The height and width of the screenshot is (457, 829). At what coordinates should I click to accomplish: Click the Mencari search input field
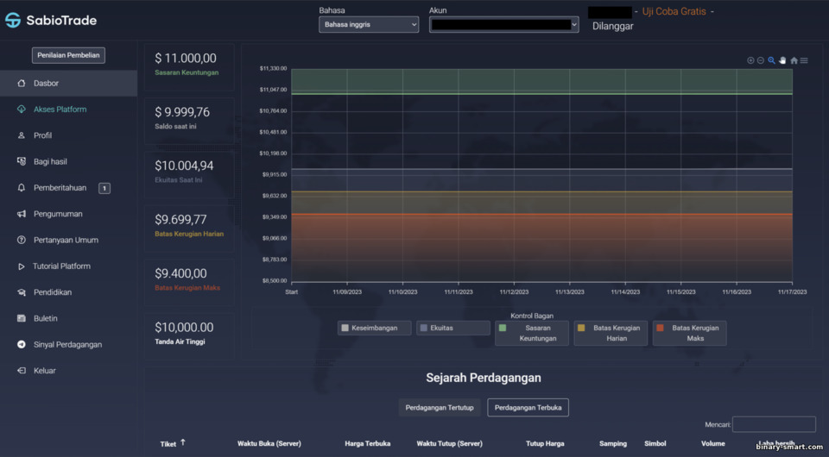pos(774,424)
